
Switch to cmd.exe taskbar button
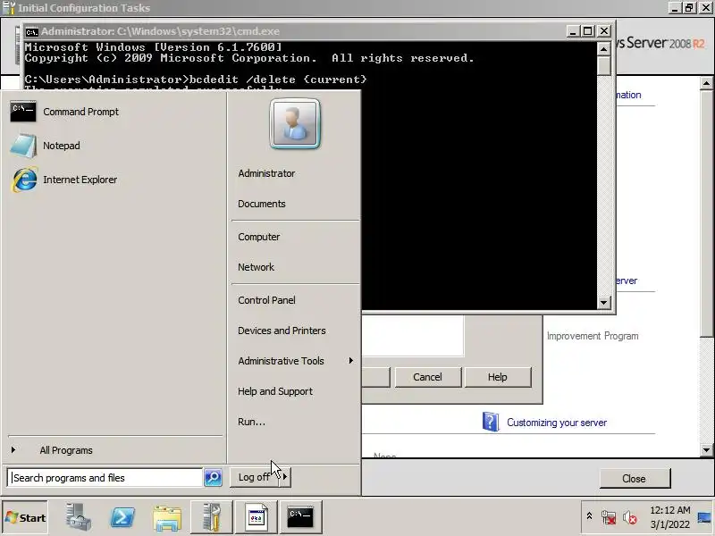pos(300,517)
